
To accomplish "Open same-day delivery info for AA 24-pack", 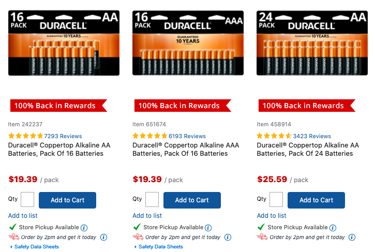I will (x=352, y=238).
